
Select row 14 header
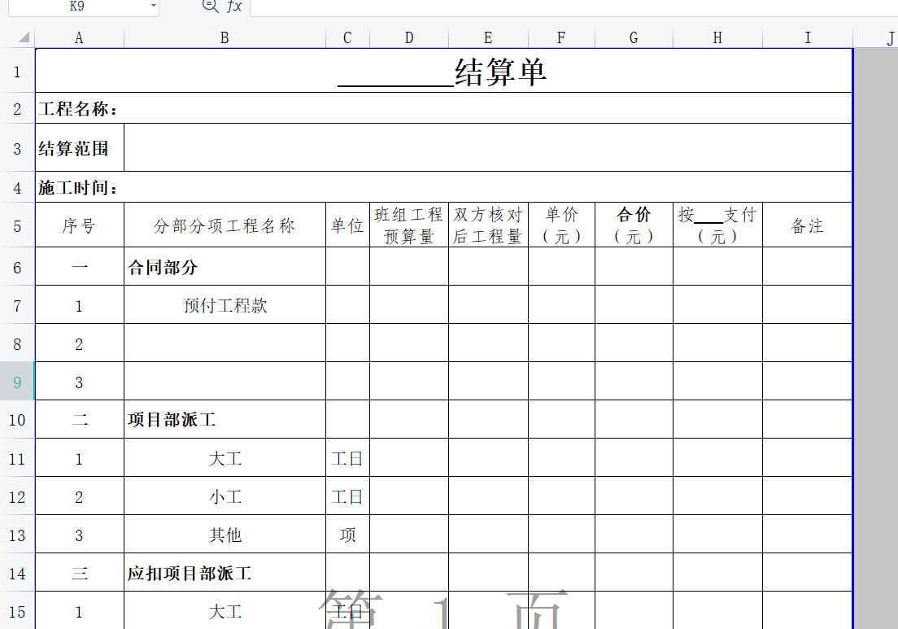point(17,573)
